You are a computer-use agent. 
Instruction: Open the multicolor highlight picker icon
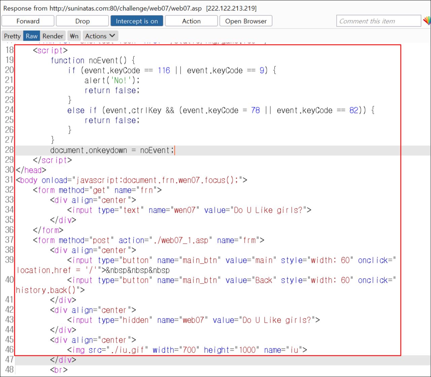point(427,21)
